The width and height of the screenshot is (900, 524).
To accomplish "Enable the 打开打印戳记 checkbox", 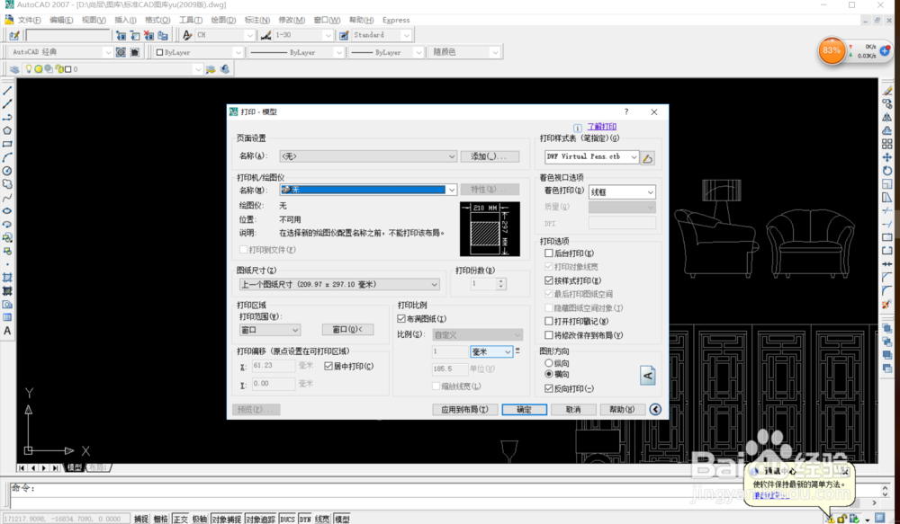I will [x=549, y=321].
